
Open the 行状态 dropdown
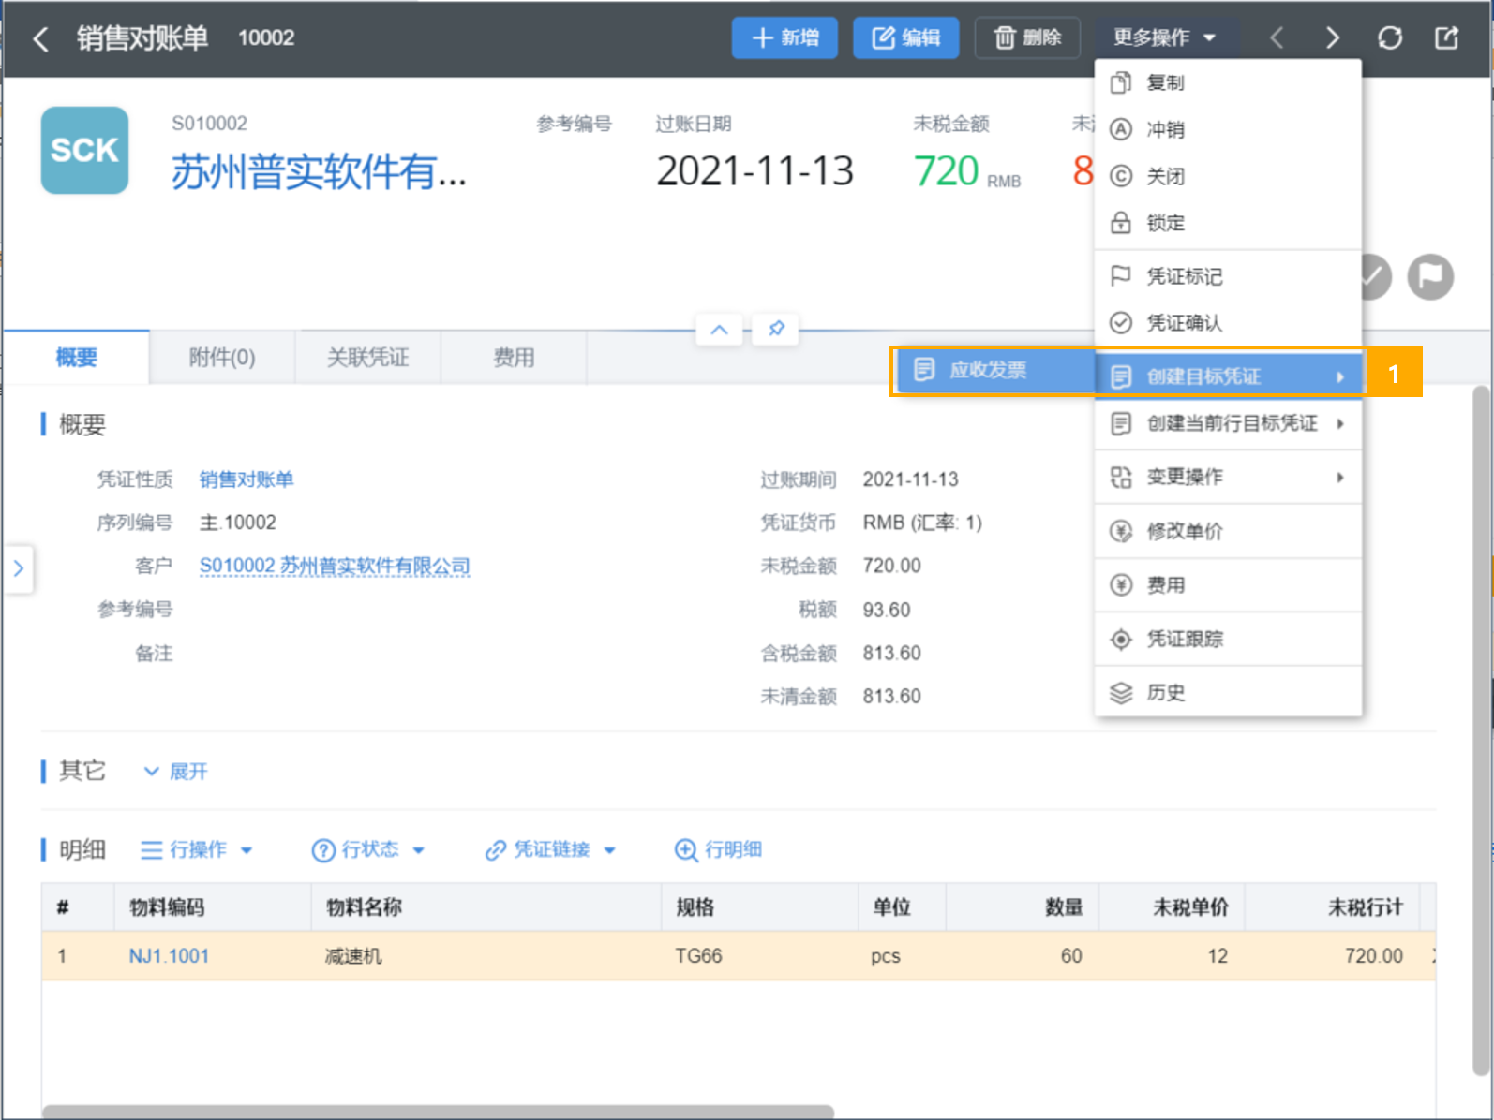[367, 849]
